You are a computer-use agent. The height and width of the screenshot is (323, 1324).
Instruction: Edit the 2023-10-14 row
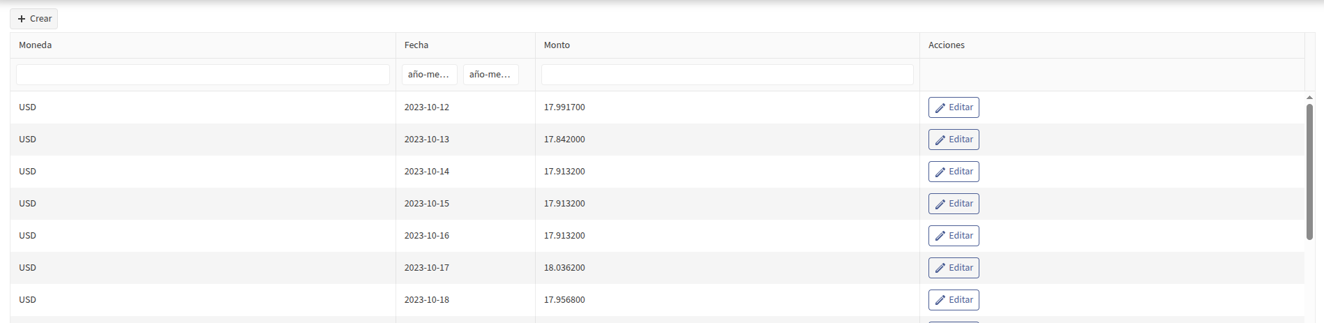pyautogui.click(x=954, y=172)
